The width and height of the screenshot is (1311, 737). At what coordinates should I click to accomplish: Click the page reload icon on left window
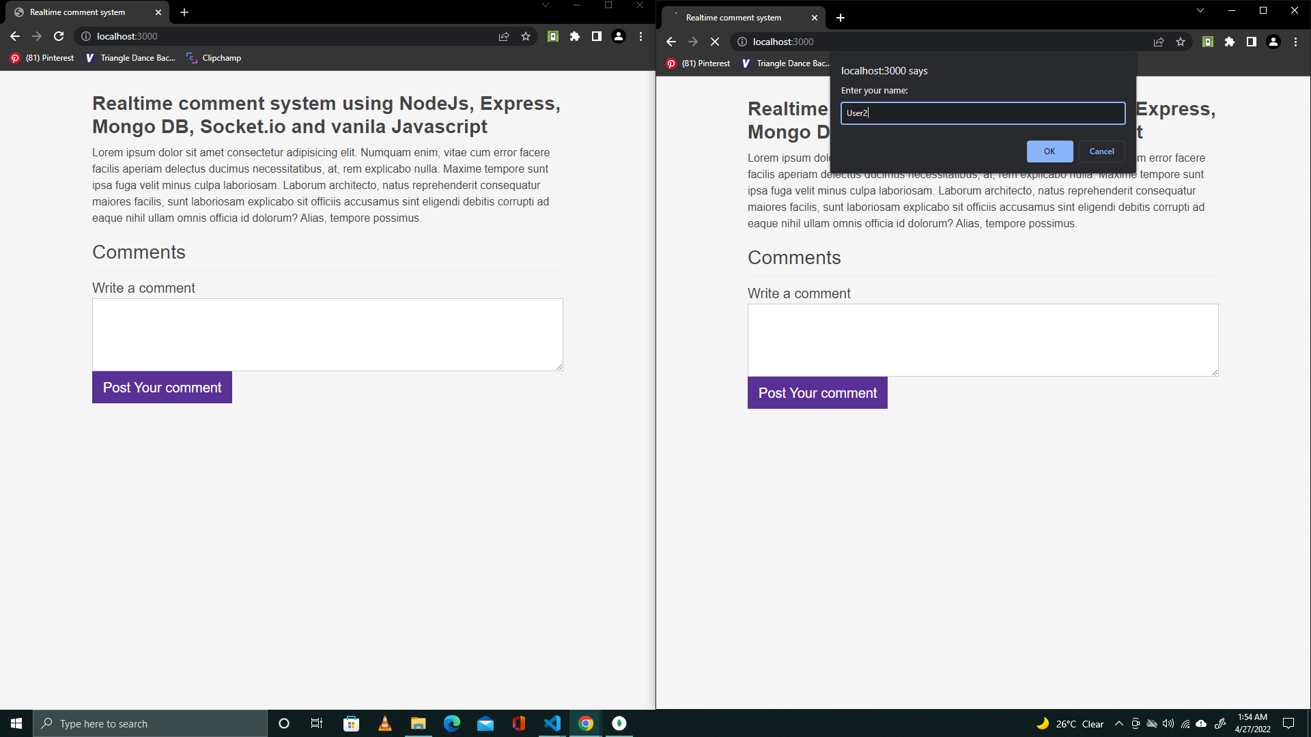click(59, 36)
